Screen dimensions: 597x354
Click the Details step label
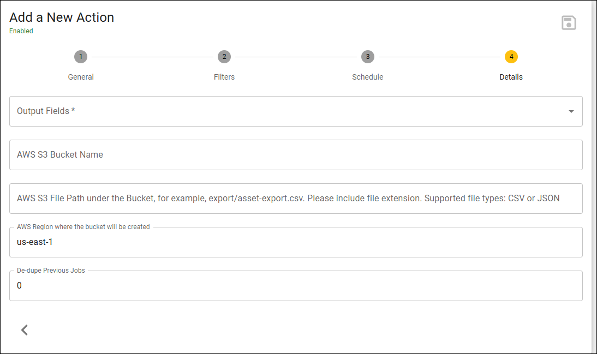[x=511, y=77]
